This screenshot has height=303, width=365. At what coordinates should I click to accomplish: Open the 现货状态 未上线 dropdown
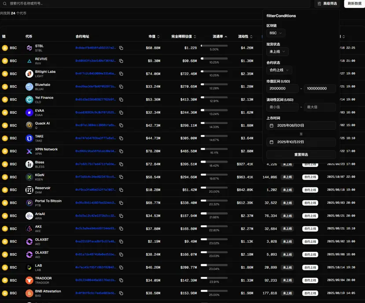277,52
